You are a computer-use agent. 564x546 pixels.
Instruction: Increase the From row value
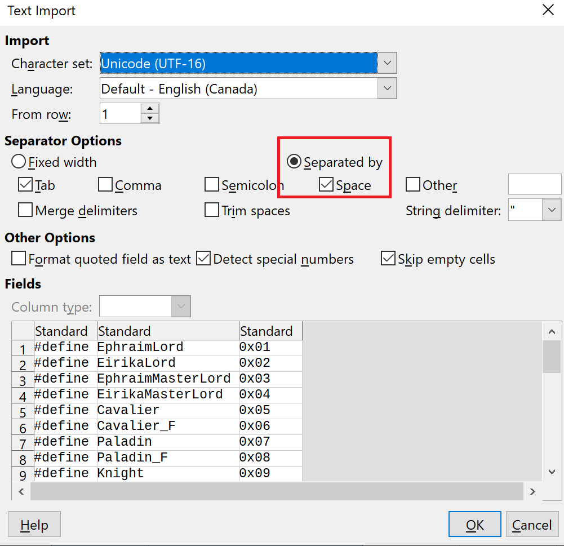[x=150, y=108]
